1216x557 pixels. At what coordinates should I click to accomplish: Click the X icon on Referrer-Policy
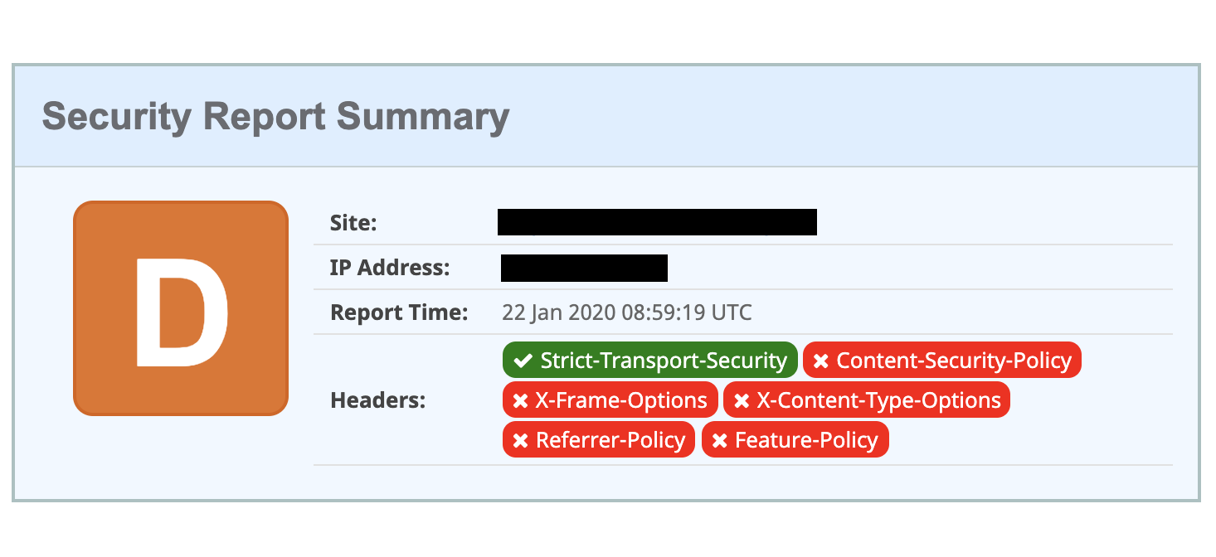520,441
